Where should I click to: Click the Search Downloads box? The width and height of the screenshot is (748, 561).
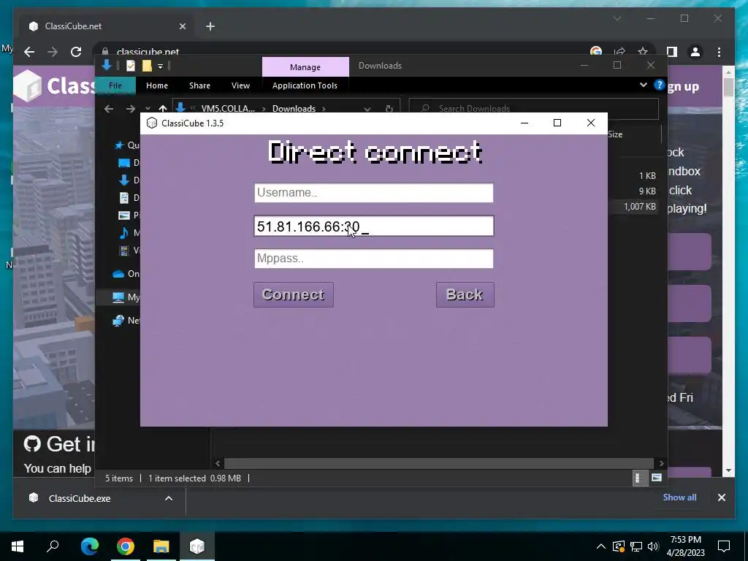pos(534,109)
